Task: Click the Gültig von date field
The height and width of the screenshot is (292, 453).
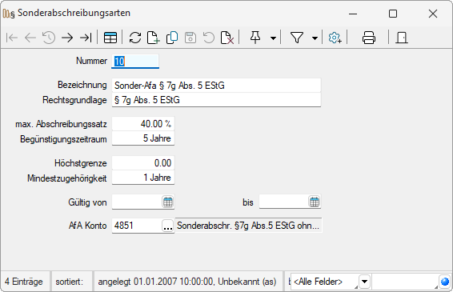Action: click(137, 202)
